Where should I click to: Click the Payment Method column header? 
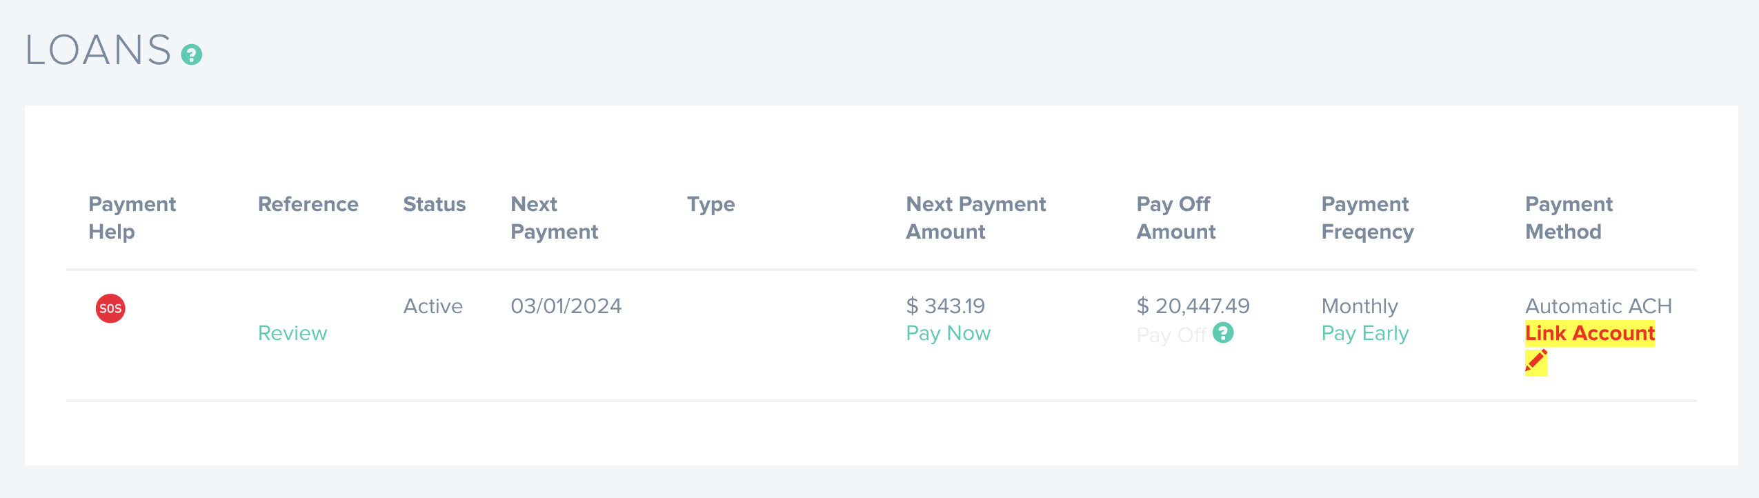(1569, 217)
